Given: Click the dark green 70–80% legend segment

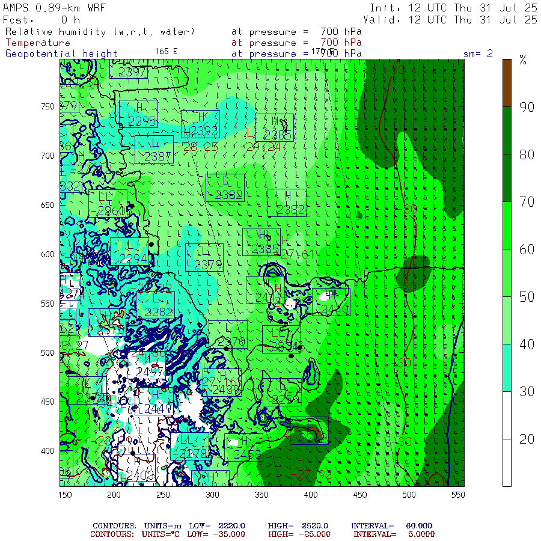Looking at the screenshot, I should 507,178.
